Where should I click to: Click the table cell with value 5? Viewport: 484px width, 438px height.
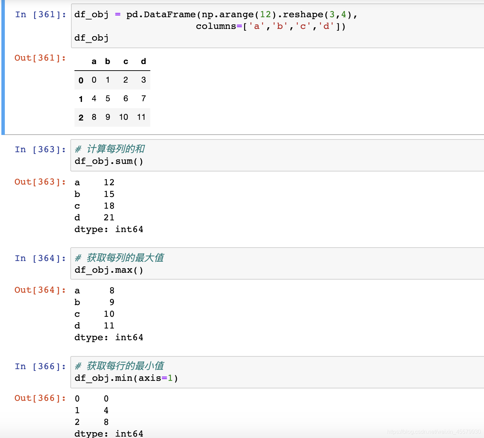click(108, 98)
